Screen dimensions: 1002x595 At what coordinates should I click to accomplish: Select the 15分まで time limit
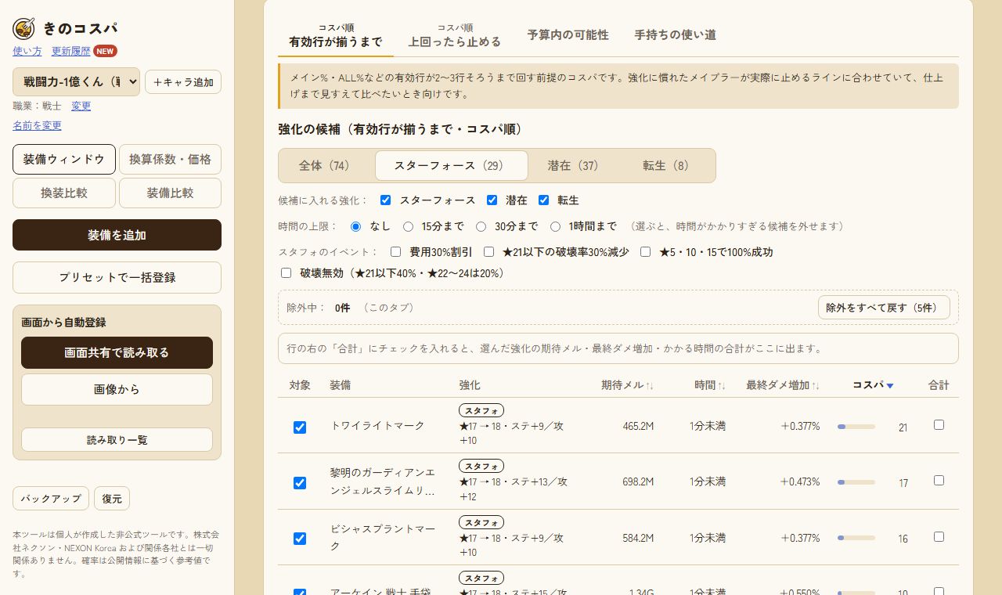tap(408, 226)
